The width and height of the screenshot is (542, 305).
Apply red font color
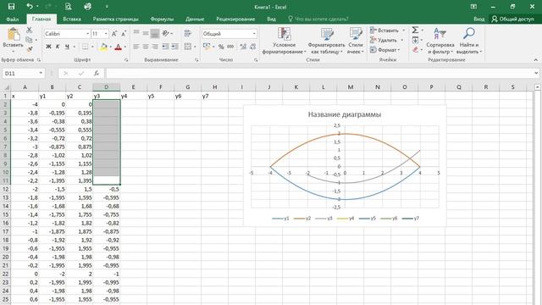tap(119, 47)
